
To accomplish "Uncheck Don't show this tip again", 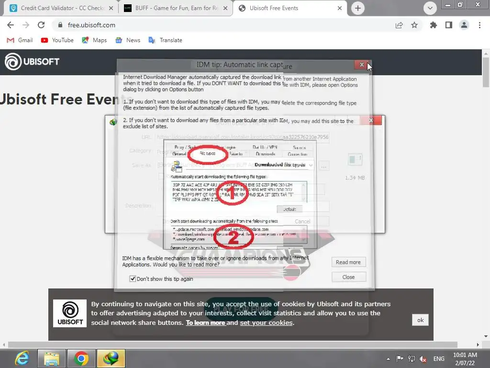I will (133, 278).
